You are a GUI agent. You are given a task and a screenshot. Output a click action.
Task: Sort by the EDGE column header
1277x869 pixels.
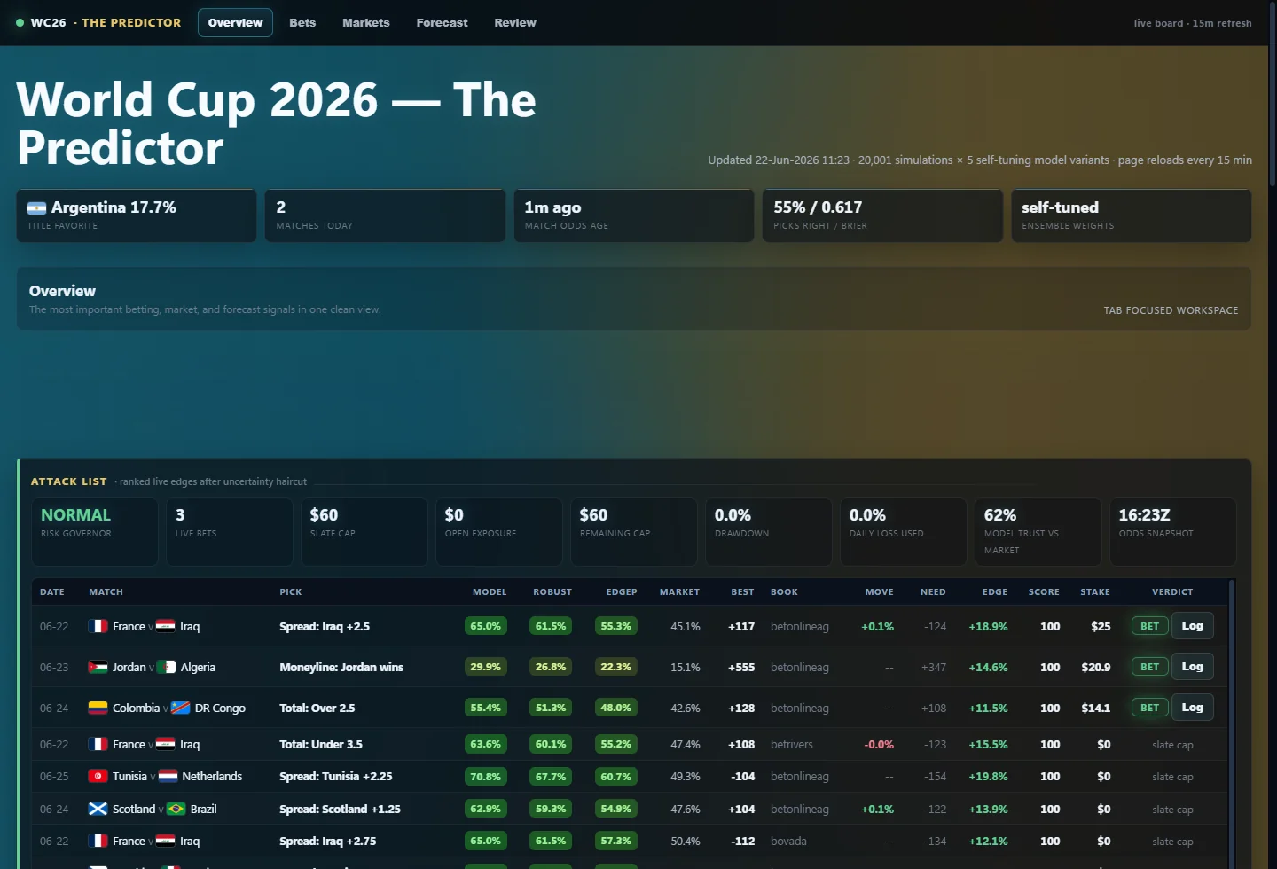995,592
